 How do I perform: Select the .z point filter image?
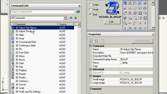[125, 28]
